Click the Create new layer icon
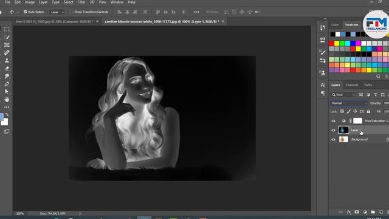 (x=381, y=212)
